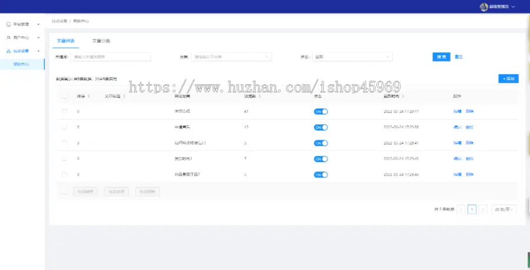Screen dimensions: 530x270
Task: Sort table by 更新时间 column arrows
Action: click(x=403, y=96)
